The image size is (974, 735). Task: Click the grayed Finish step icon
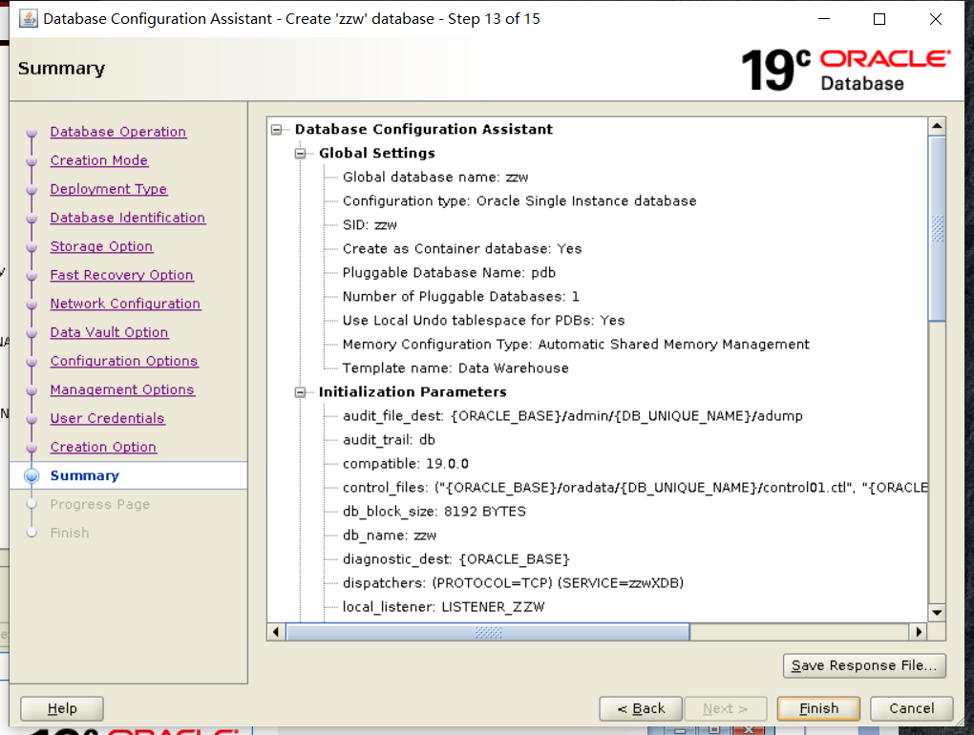coord(32,533)
